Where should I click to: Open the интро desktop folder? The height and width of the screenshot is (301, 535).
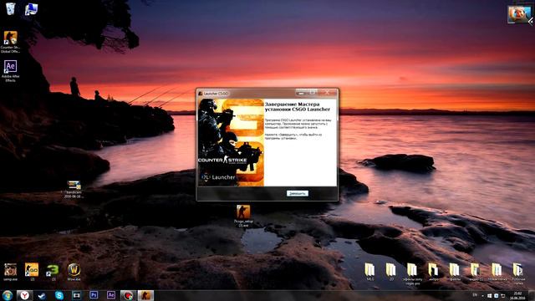(x=433, y=272)
